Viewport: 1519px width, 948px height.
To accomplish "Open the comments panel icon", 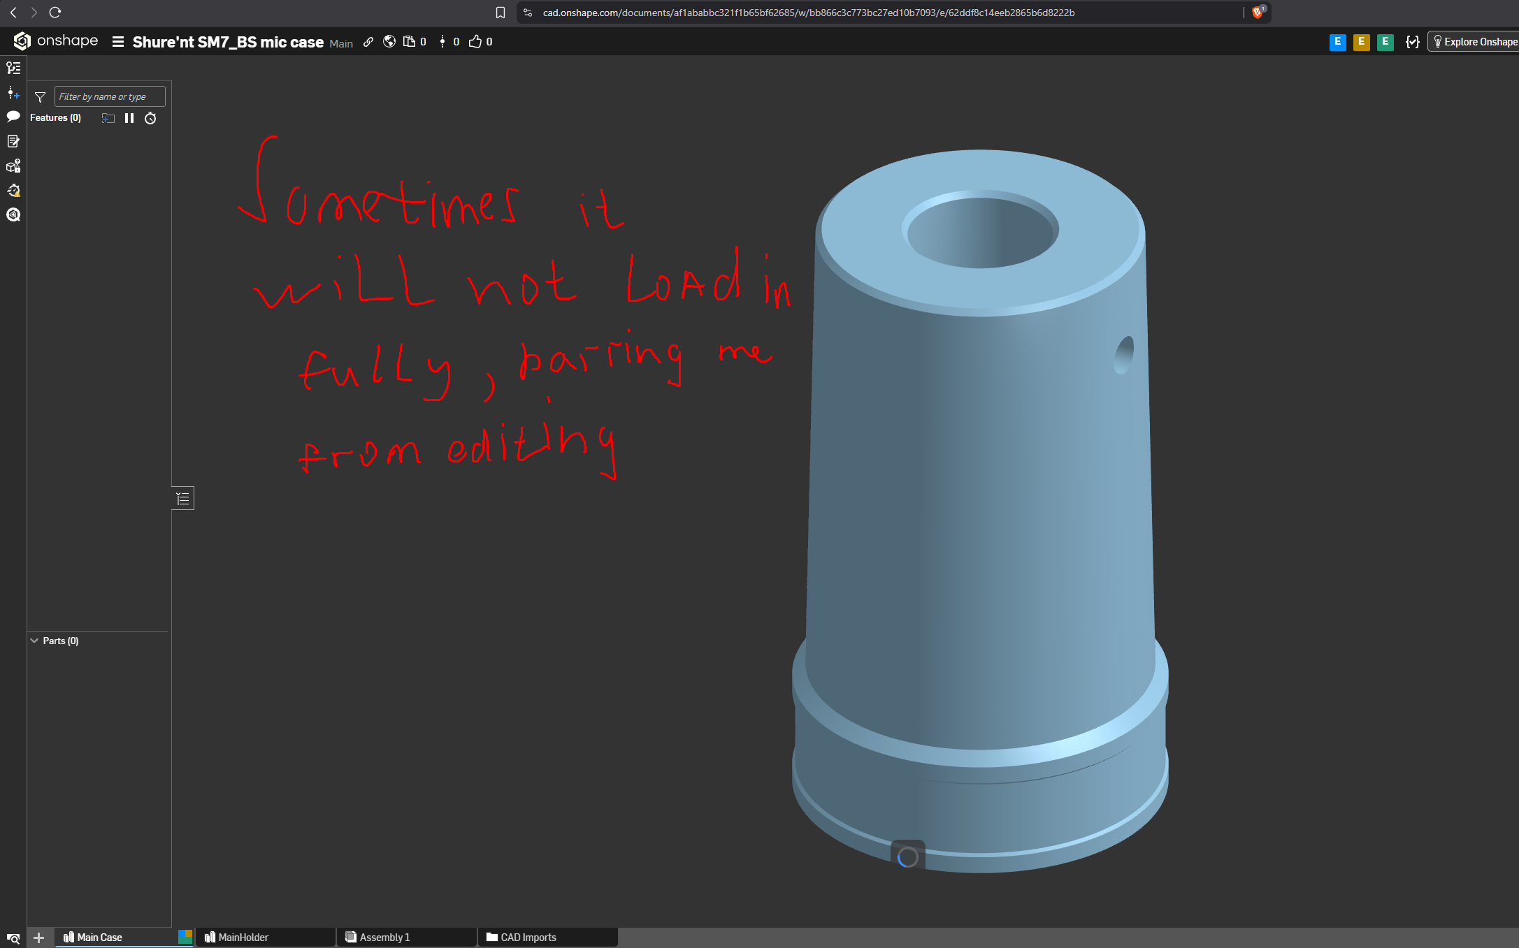I will point(13,117).
